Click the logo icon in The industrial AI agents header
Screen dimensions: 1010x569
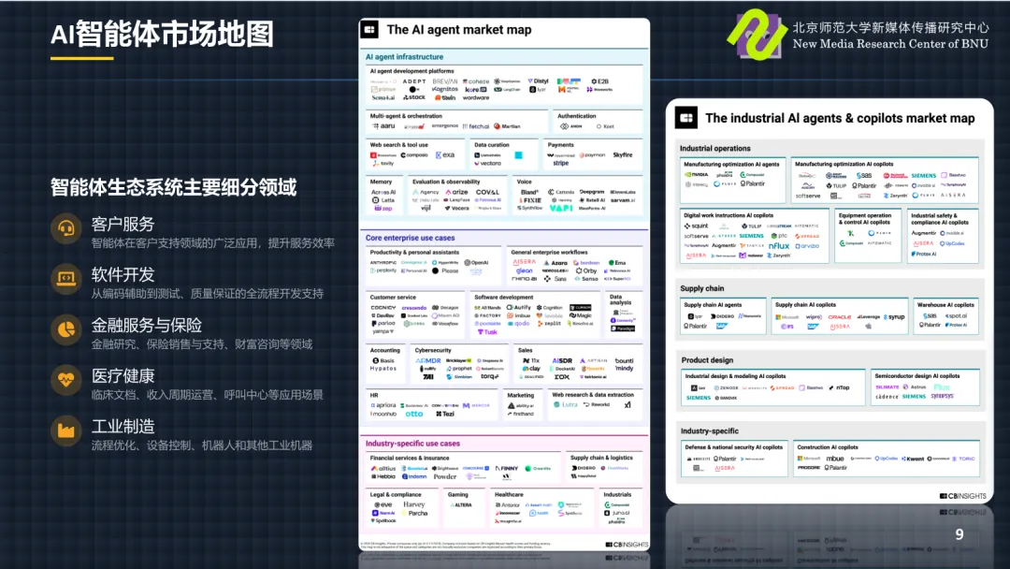pyautogui.click(x=686, y=118)
